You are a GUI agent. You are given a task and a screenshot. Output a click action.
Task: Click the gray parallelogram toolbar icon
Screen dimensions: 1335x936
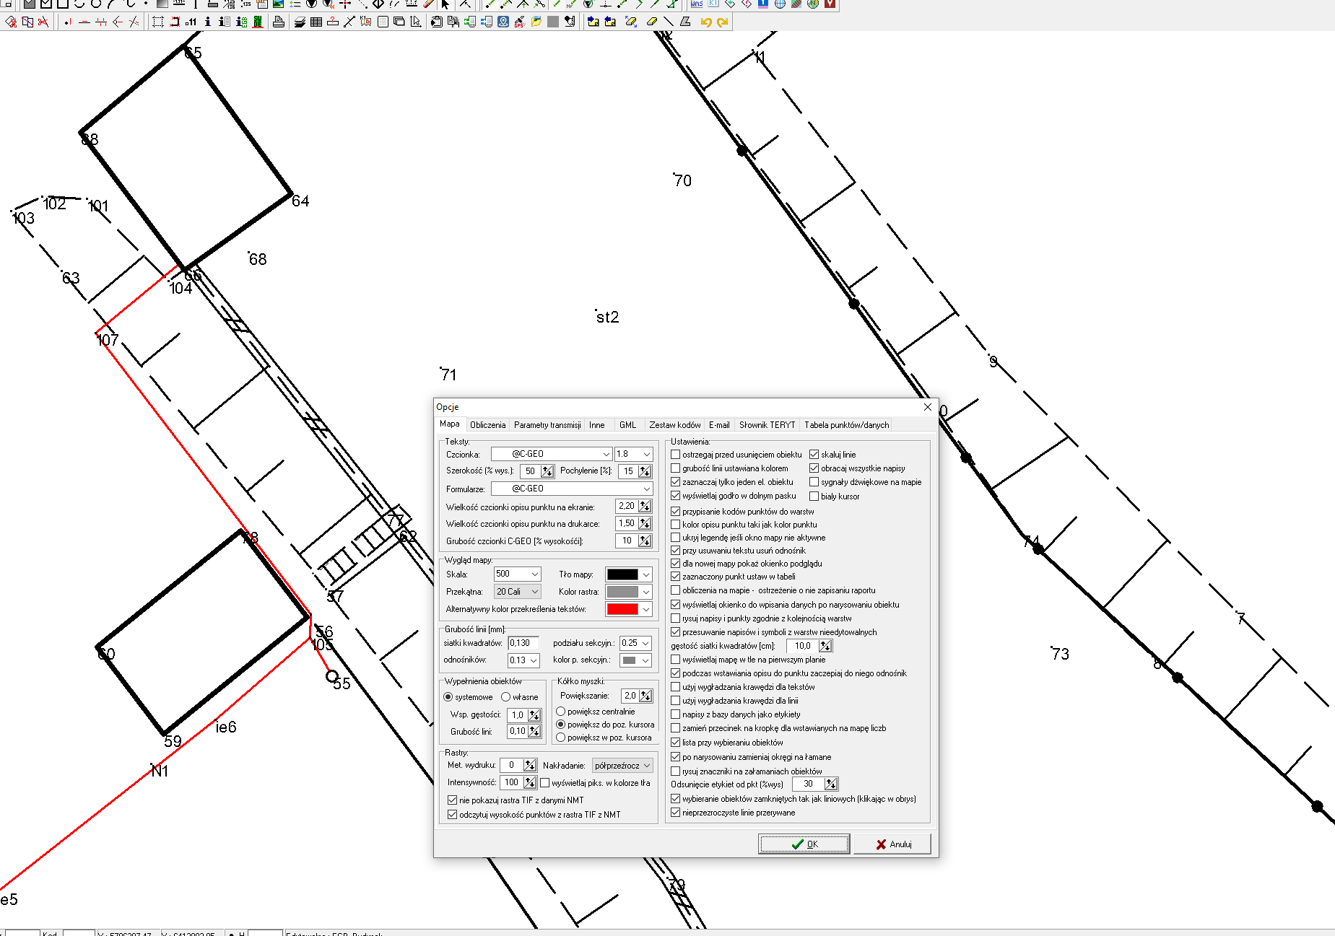tap(685, 22)
